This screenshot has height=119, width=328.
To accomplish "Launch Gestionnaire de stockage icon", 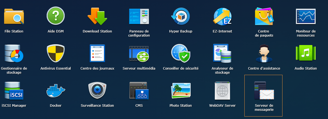I will pos(14,53).
